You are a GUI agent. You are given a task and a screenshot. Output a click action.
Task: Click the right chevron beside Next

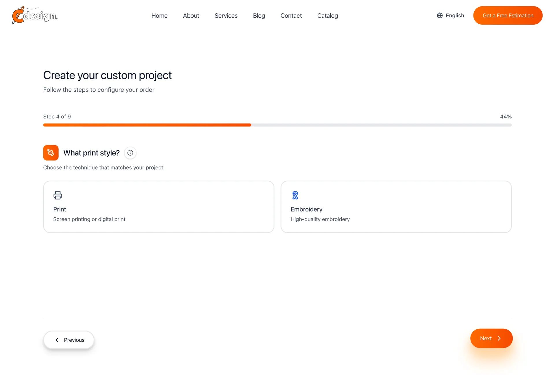click(499, 339)
